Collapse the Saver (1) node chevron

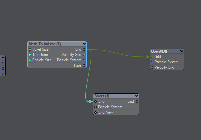coord(137,96)
